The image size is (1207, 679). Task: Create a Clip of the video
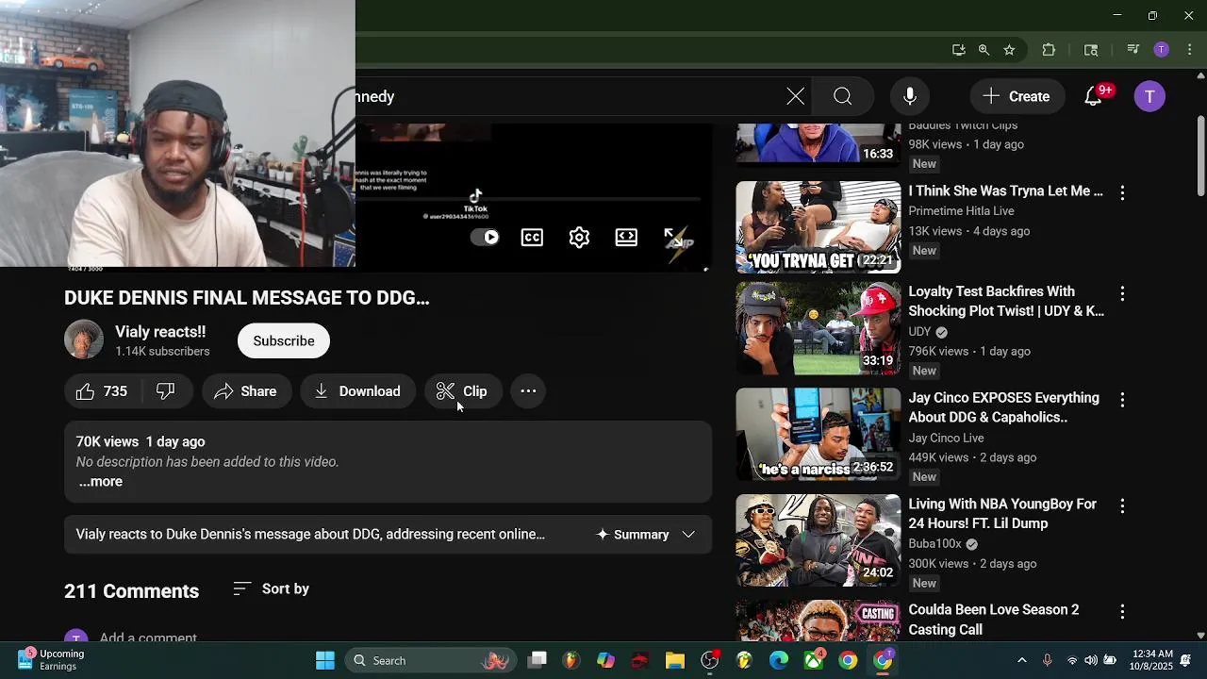coord(462,391)
